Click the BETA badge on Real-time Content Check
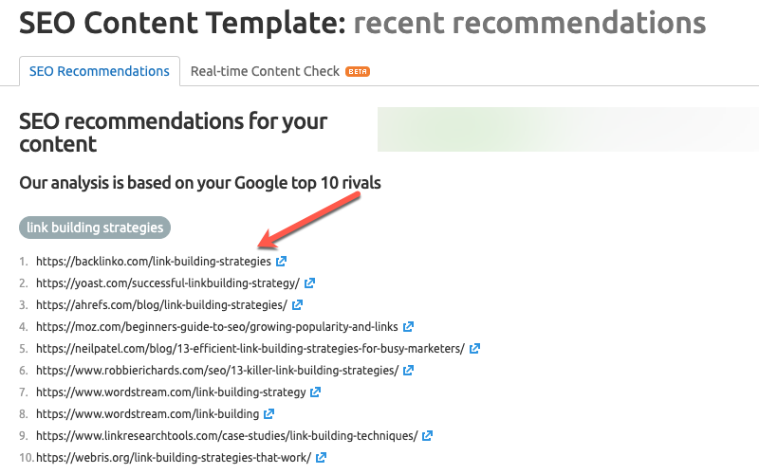The width and height of the screenshot is (759, 474). coord(358,71)
